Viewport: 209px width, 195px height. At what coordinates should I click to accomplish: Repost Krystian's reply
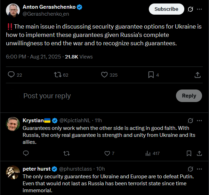point(66,153)
